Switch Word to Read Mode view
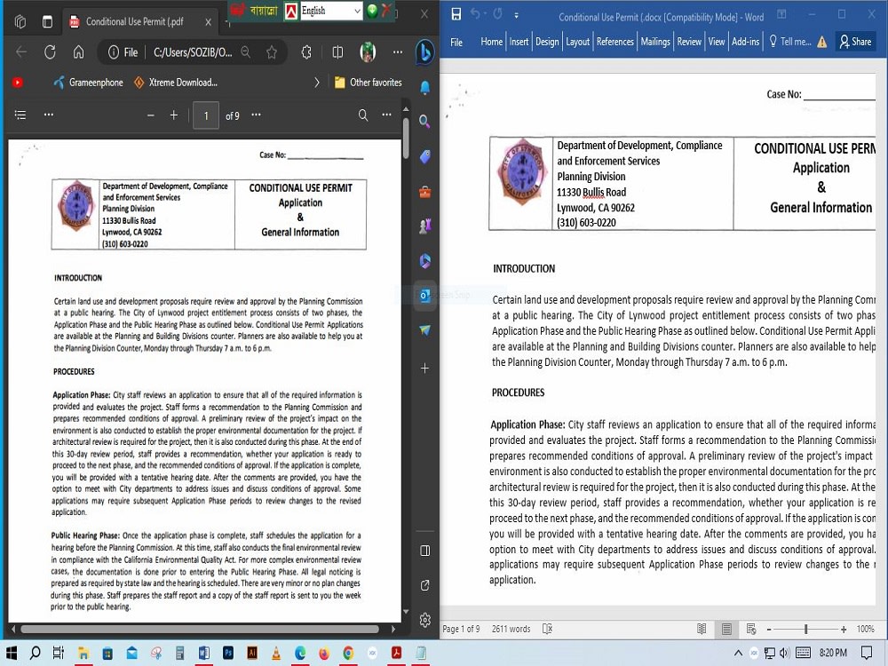This screenshot has width=888, height=666. (702, 629)
